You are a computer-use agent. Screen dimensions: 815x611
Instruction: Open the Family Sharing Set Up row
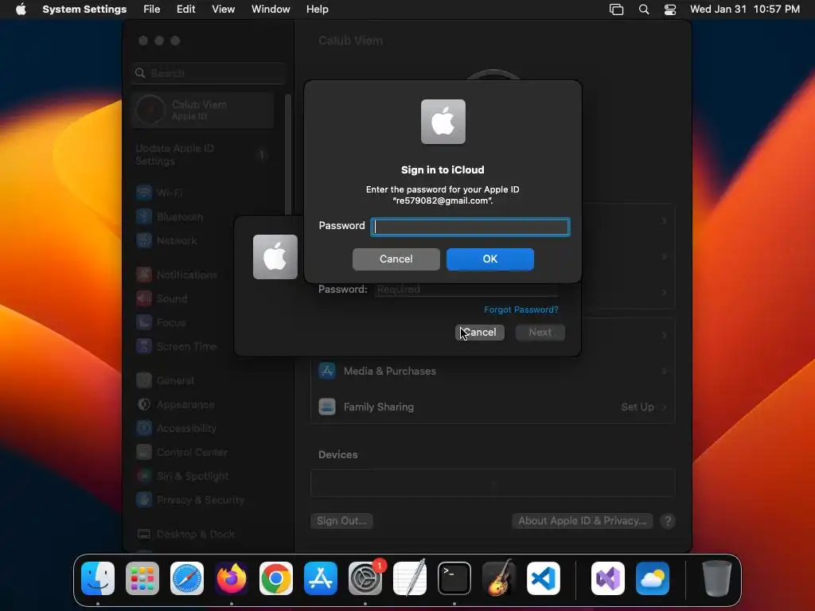click(x=493, y=407)
